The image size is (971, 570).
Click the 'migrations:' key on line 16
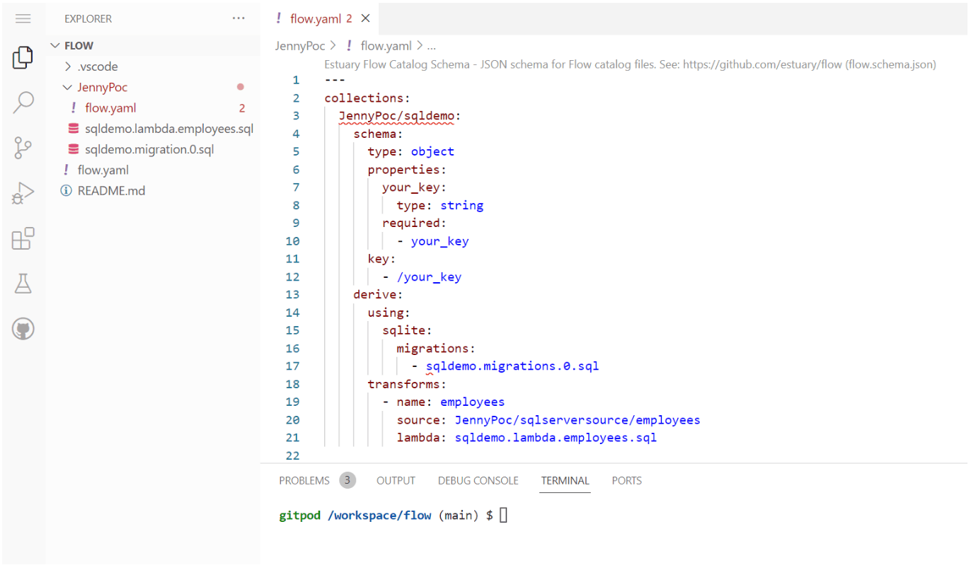pyautogui.click(x=436, y=349)
